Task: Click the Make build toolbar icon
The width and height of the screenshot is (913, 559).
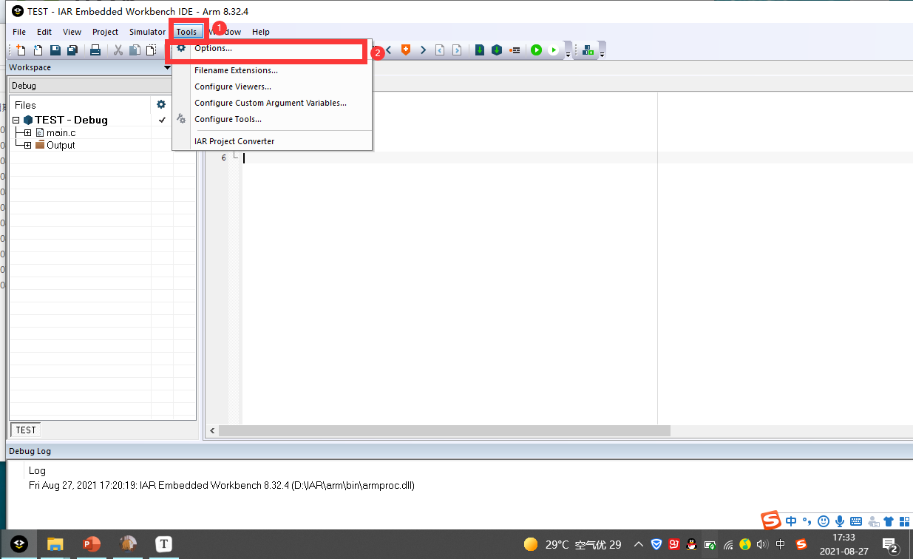Action: tap(497, 50)
